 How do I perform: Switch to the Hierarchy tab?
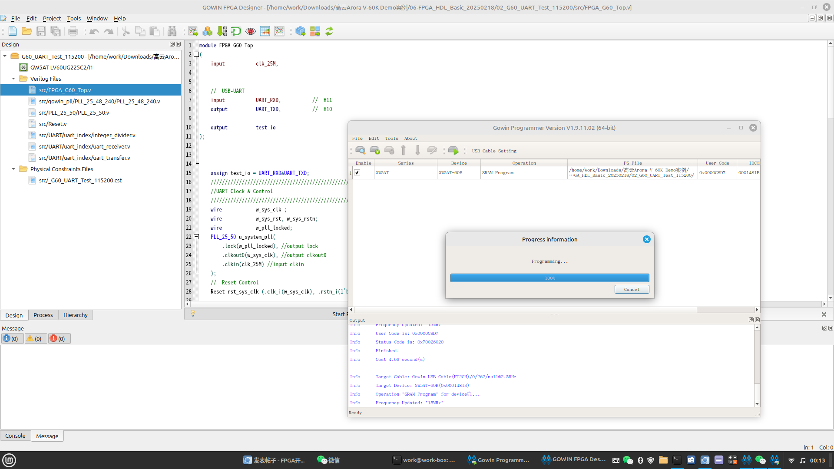pos(75,315)
